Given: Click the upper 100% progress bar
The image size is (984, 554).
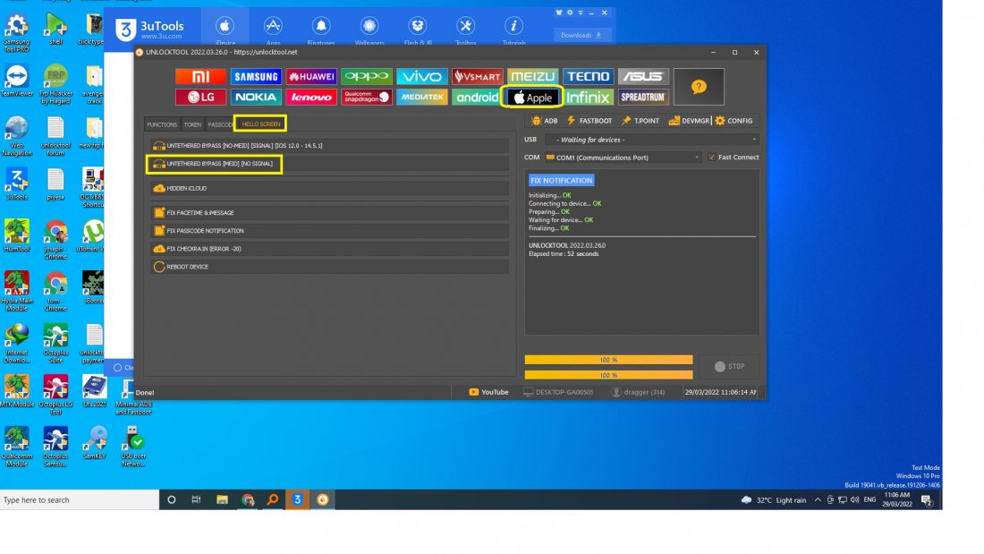Looking at the screenshot, I should pyautogui.click(x=608, y=360).
